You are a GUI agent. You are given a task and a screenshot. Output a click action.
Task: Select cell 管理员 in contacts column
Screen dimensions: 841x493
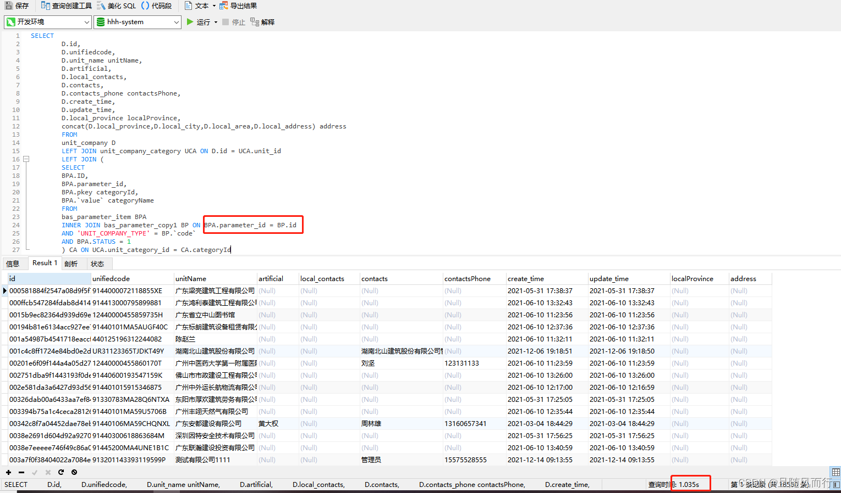[x=402, y=460]
